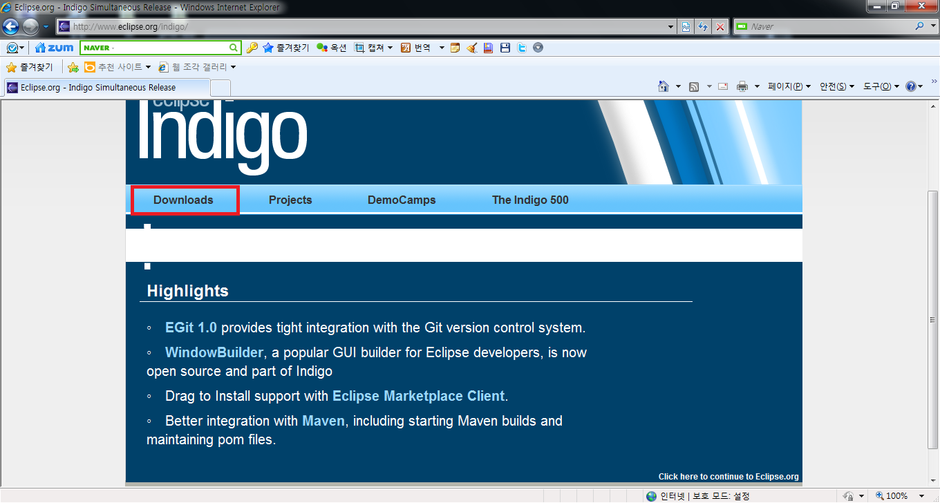Viewport: 940px width, 503px height.
Task: Expand the 도구(O) tools menu
Action: coord(881,86)
